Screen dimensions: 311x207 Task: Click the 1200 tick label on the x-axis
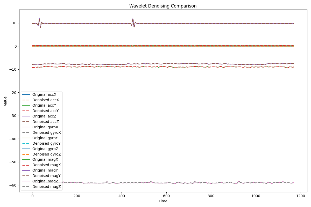point(301,196)
